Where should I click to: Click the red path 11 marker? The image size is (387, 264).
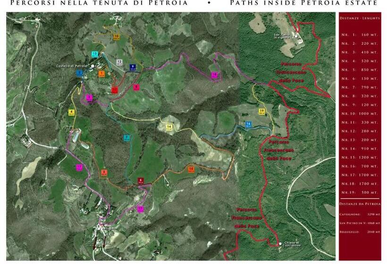[x=115, y=89]
